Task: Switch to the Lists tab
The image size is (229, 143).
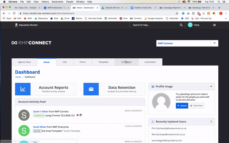Action: [65, 62]
